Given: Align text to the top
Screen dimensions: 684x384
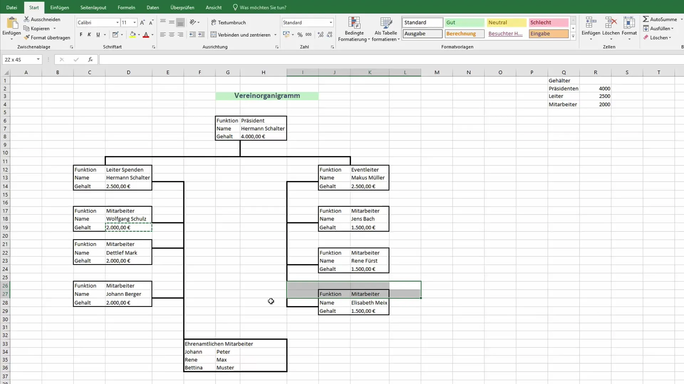Looking at the screenshot, I should point(163,22).
